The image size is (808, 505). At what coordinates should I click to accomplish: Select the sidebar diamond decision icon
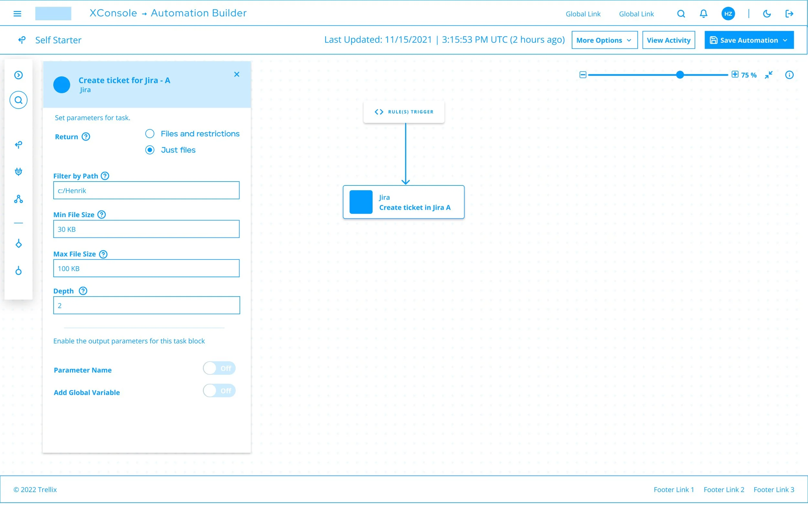(18, 244)
